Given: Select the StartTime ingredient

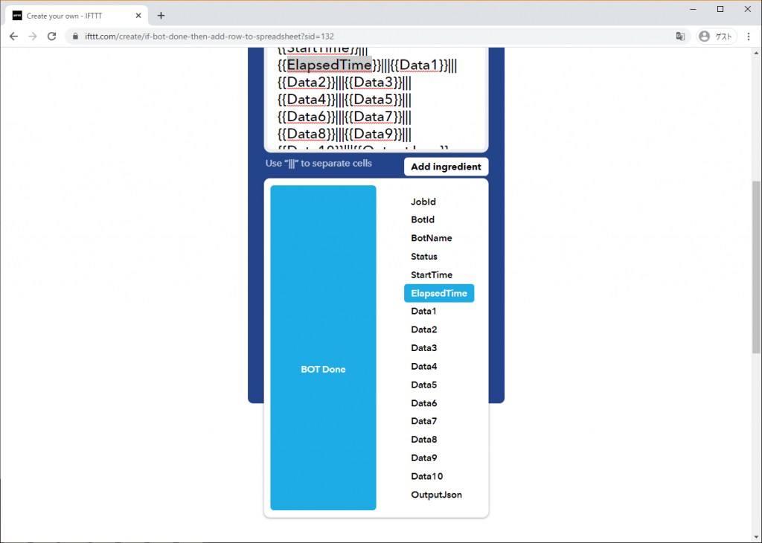Looking at the screenshot, I should [431, 275].
